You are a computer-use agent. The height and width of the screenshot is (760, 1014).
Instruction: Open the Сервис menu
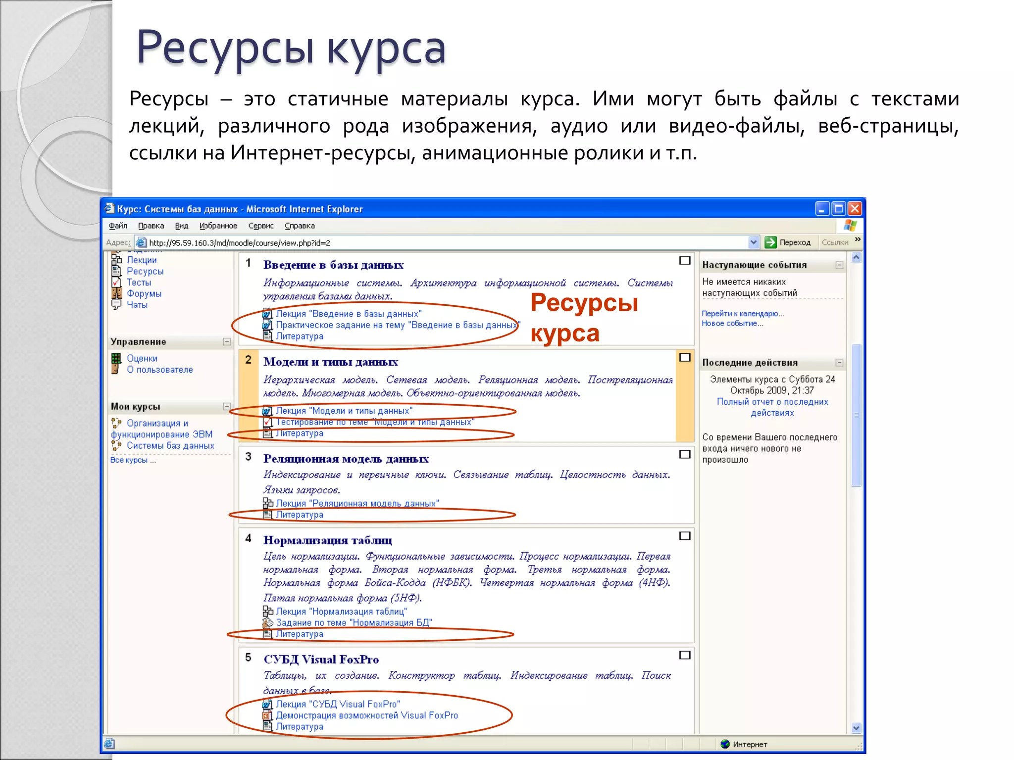(261, 226)
